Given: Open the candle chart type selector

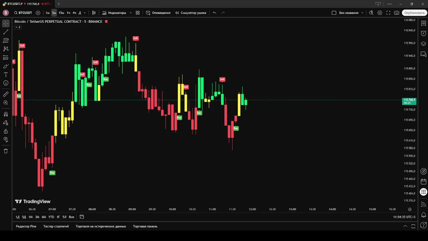Looking at the screenshot, I should click(x=94, y=13).
